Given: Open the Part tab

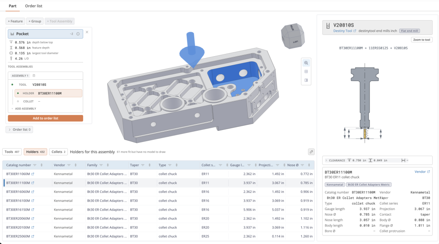Looking at the screenshot, I should pos(12,6).
